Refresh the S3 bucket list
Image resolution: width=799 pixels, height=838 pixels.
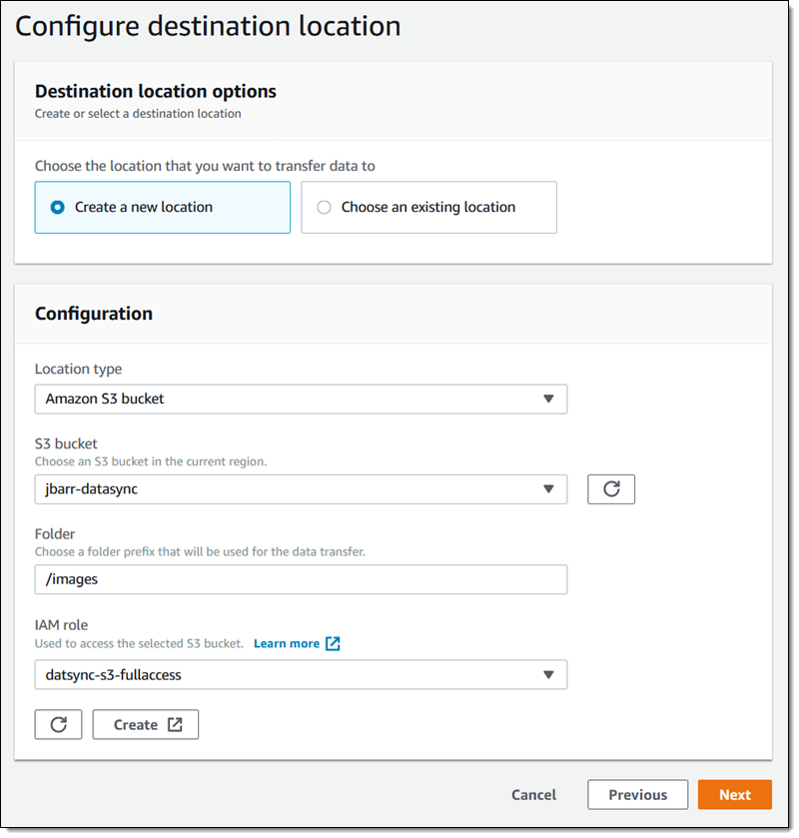pos(611,489)
